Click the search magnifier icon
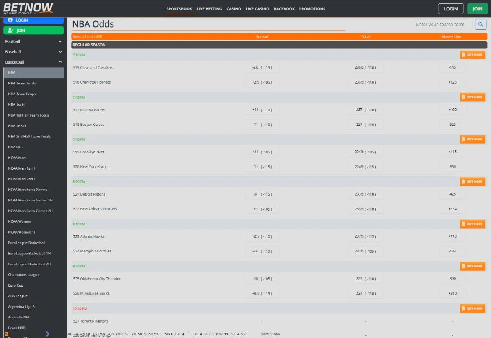 480,24
